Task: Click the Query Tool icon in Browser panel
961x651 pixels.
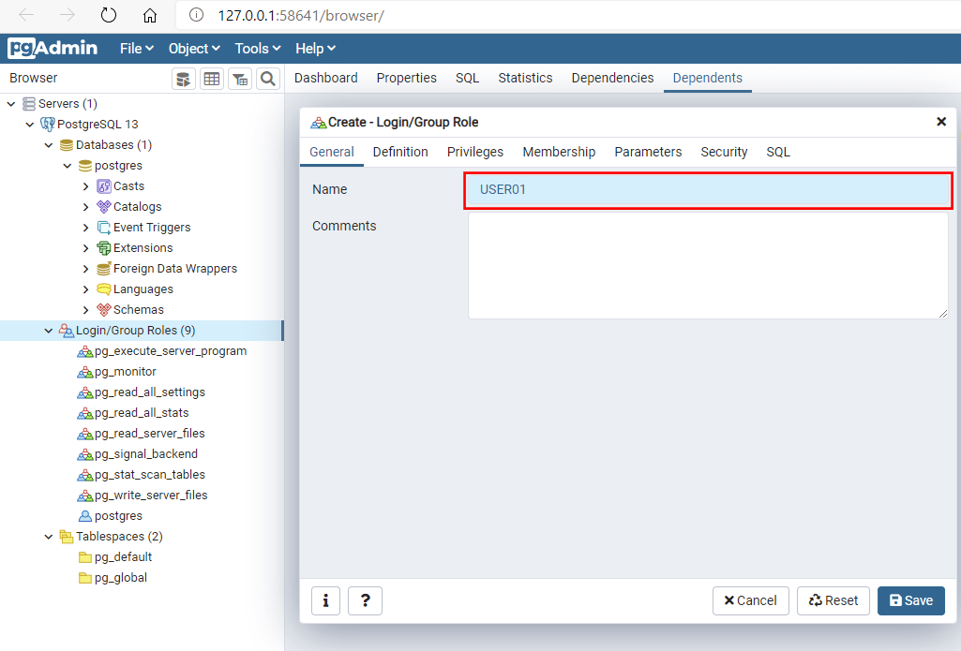Action: 184,79
